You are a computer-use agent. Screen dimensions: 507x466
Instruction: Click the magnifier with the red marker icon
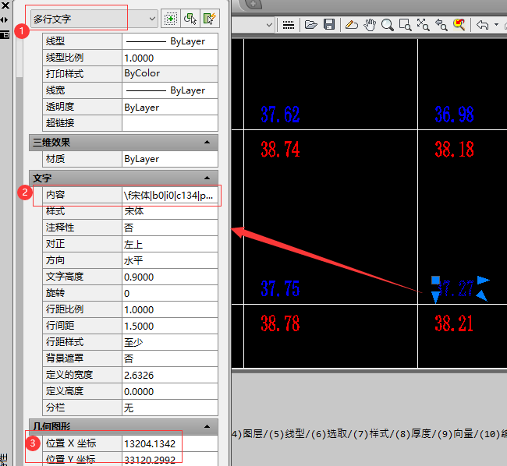(x=459, y=24)
